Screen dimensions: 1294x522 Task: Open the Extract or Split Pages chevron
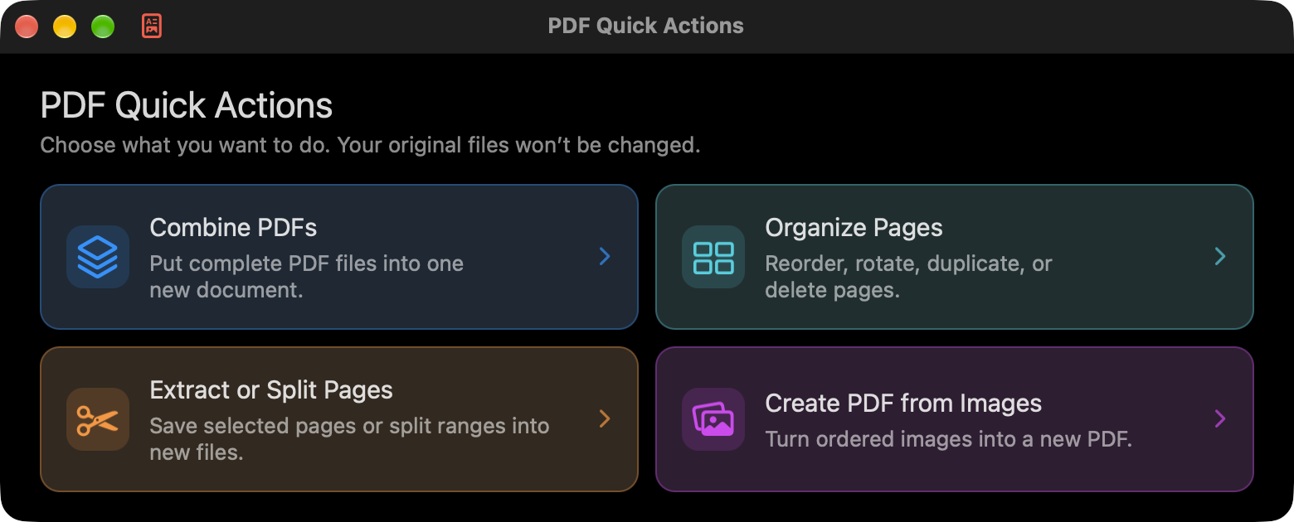click(x=605, y=419)
